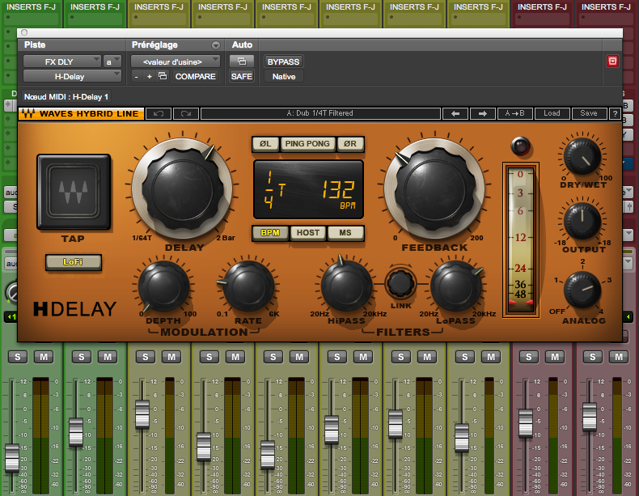The width and height of the screenshot is (639, 496).
Task: Click the OUTPUT gain knob
Action: [x=582, y=222]
